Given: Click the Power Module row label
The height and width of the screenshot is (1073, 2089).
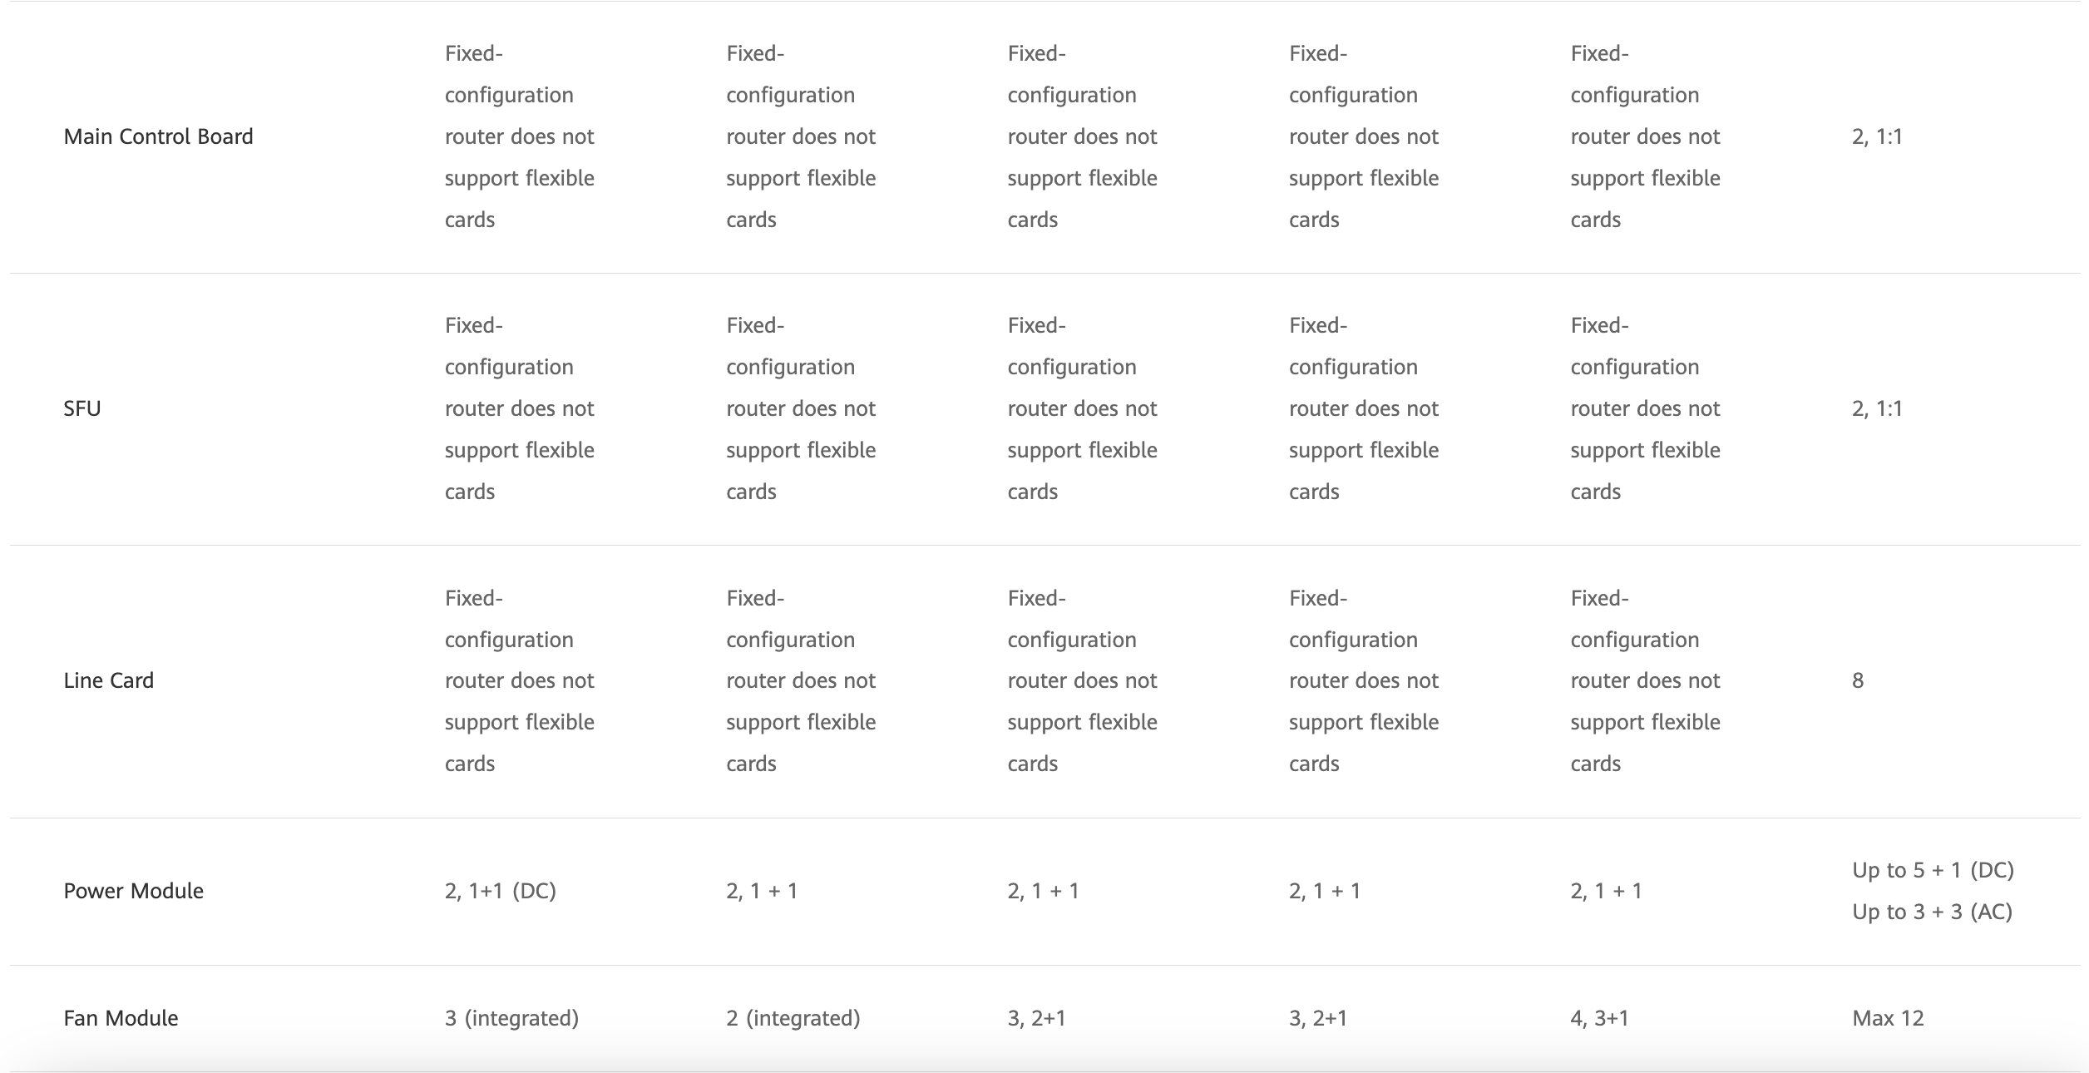Looking at the screenshot, I should [134, 891].
